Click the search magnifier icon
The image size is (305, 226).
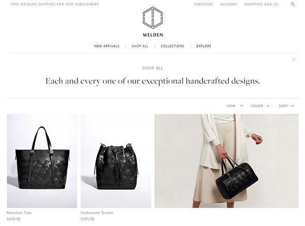pyautogui.click(x=293, y=4)
